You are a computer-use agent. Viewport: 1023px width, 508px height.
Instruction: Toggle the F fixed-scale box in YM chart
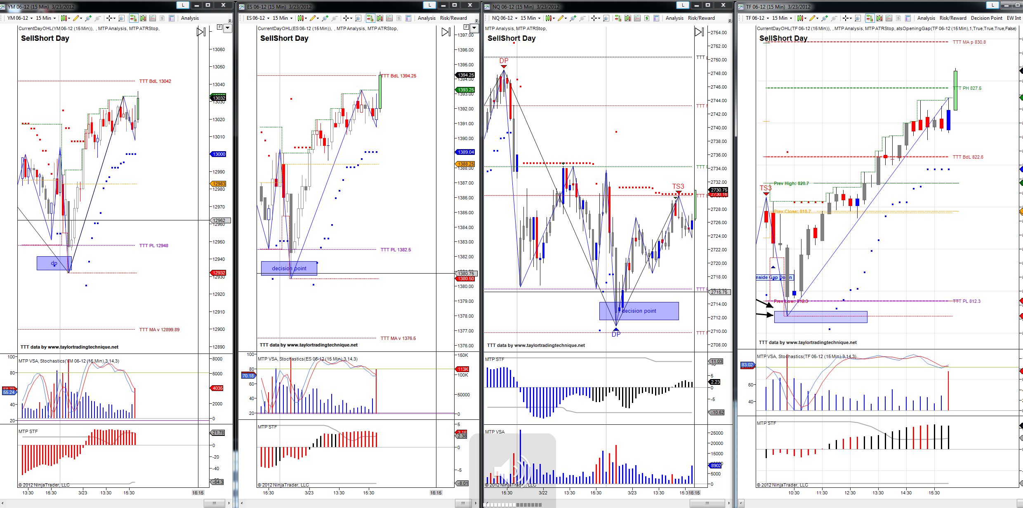pos(219,27)
